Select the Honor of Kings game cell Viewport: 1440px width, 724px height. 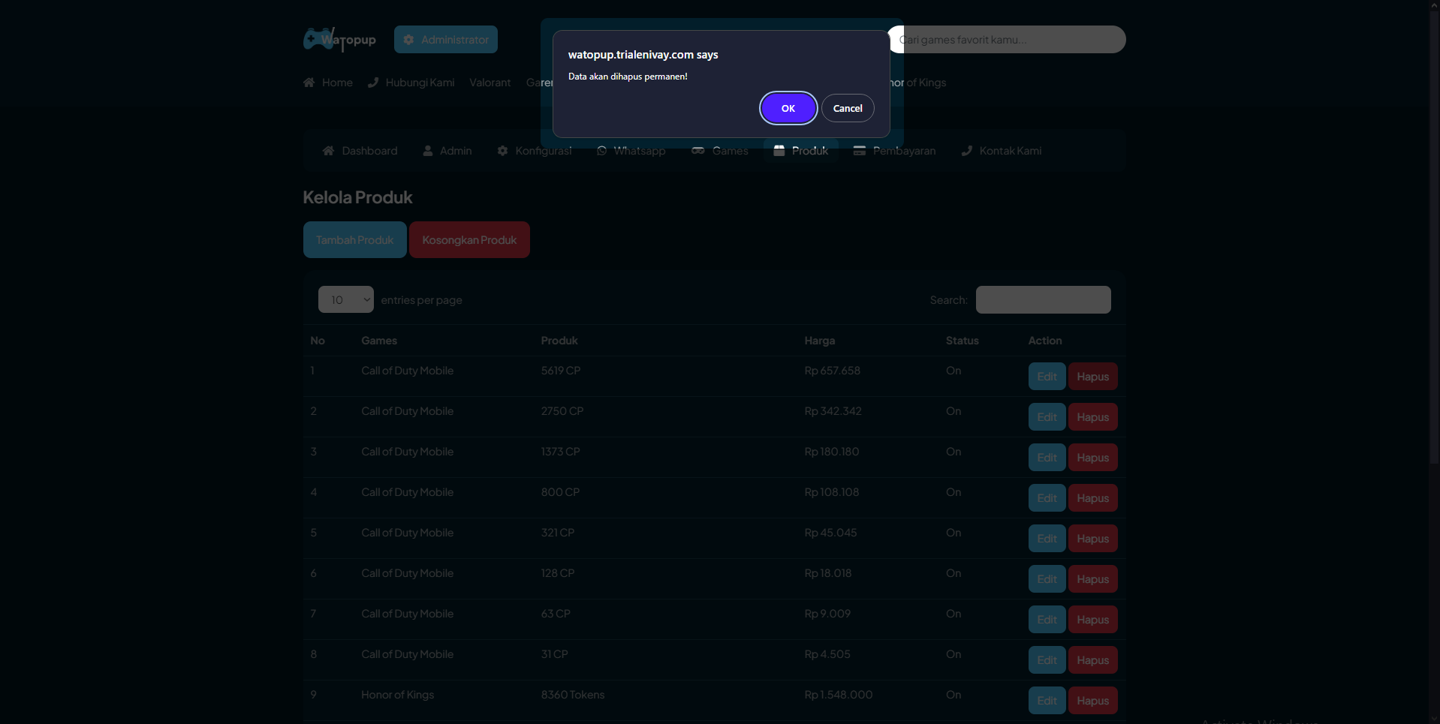[x=397, y=695]
